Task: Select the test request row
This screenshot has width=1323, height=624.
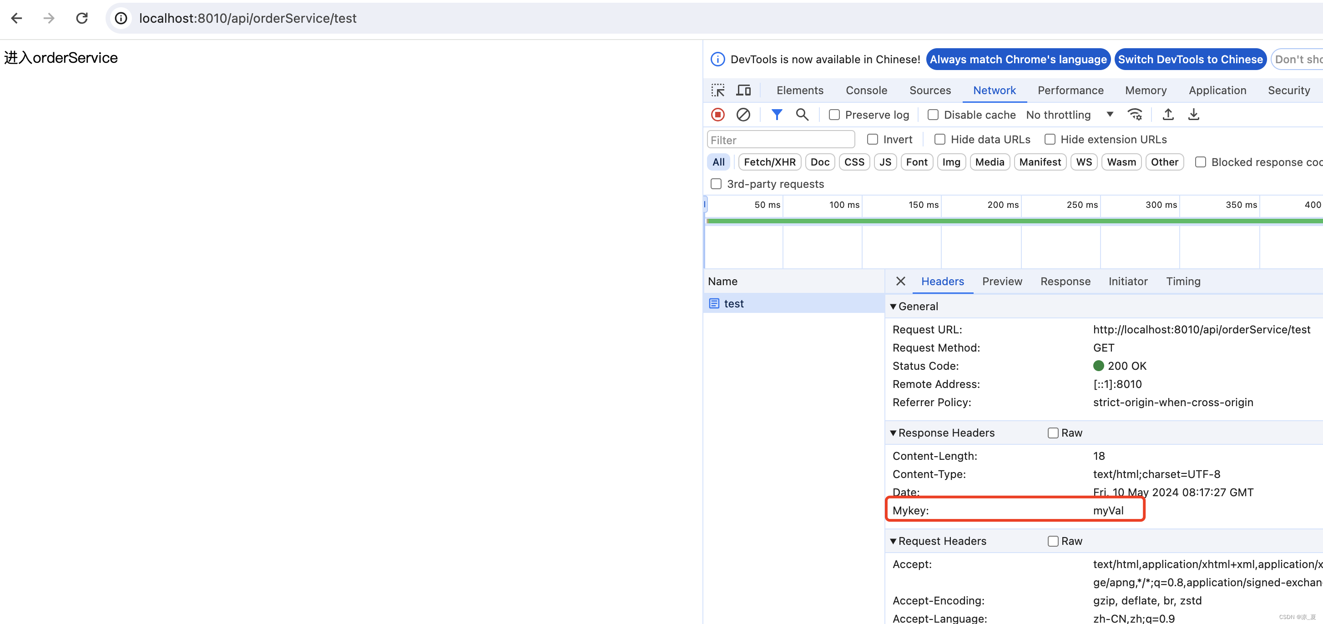Action: 793,303
